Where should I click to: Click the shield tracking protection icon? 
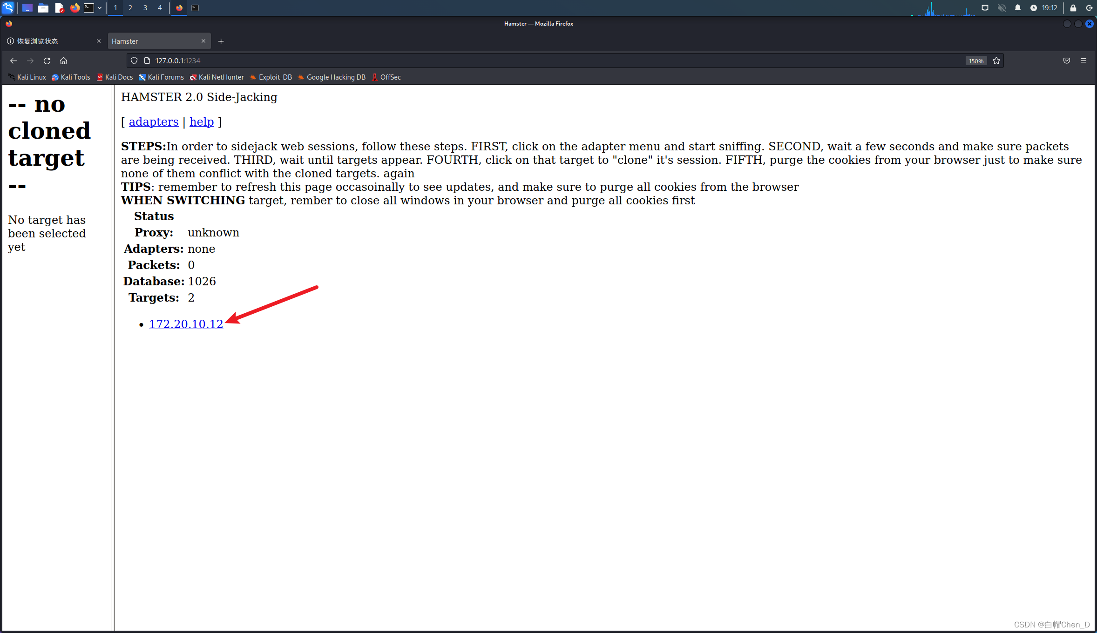[x=134, y=61]
